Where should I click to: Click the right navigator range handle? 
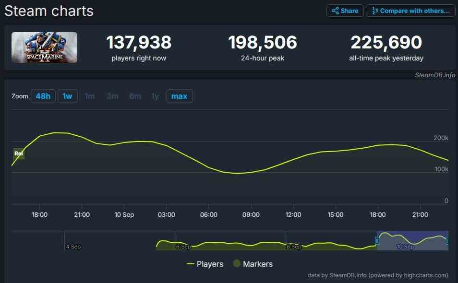coord(447,241)
